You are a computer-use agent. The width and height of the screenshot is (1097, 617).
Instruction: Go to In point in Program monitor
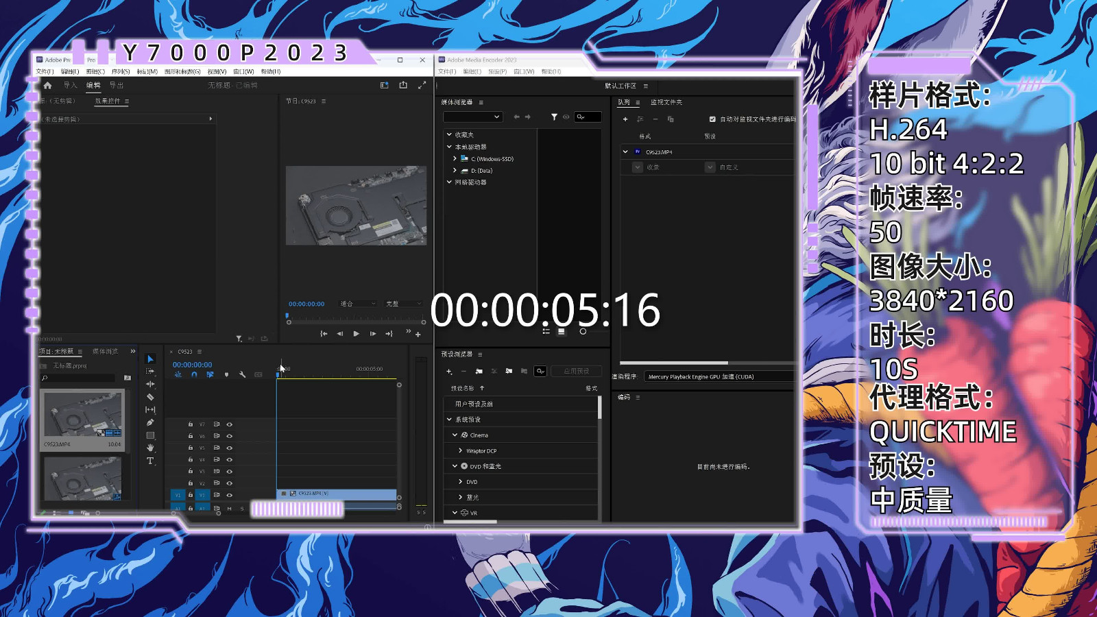coord(324,334)
